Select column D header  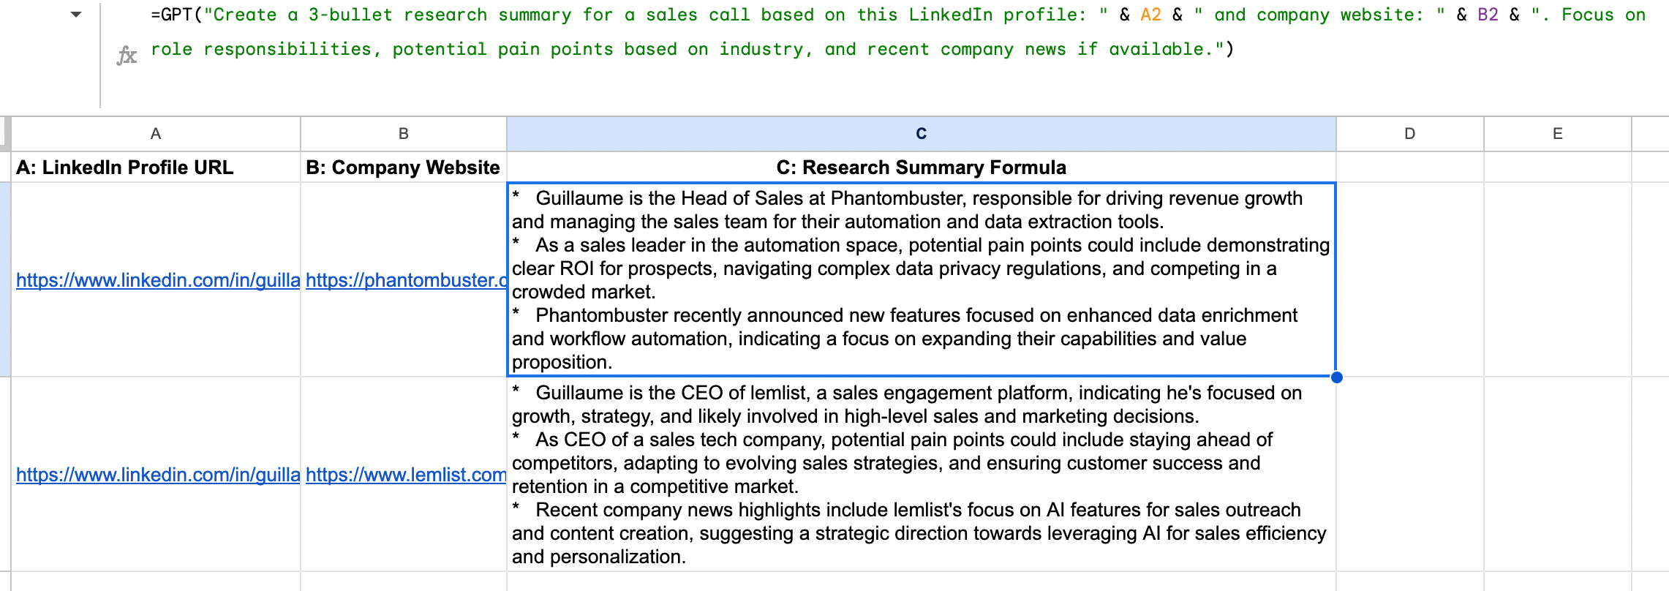(x=1409, y=134)
